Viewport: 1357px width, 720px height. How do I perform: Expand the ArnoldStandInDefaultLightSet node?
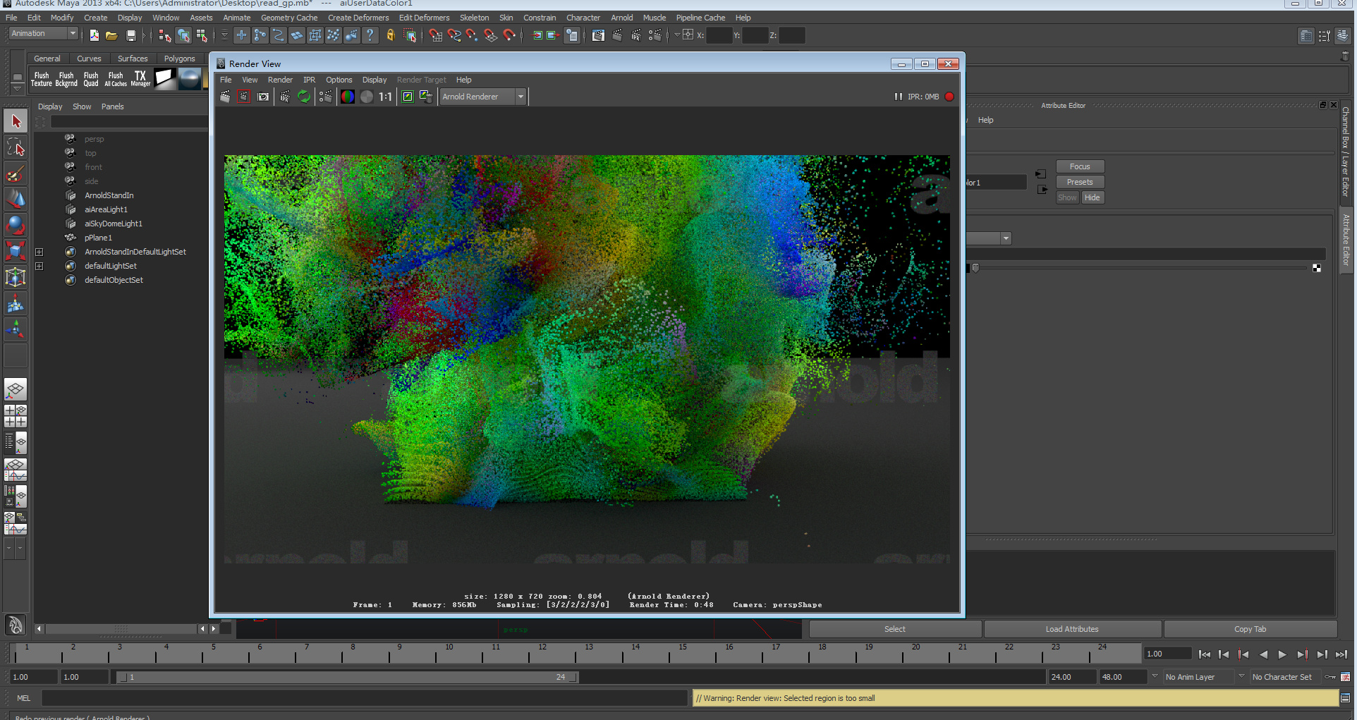[x=39, y=252]
